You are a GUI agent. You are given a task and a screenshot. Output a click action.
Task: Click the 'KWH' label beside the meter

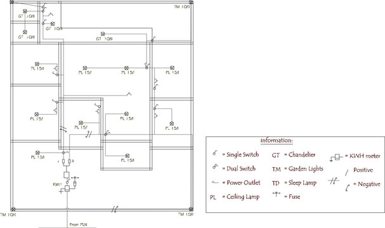click(57, 184)
